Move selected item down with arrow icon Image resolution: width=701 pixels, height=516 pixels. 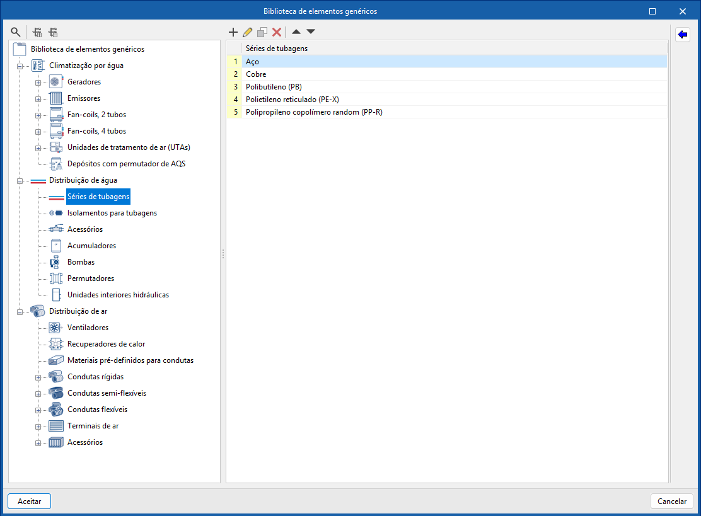coord(311,32)
